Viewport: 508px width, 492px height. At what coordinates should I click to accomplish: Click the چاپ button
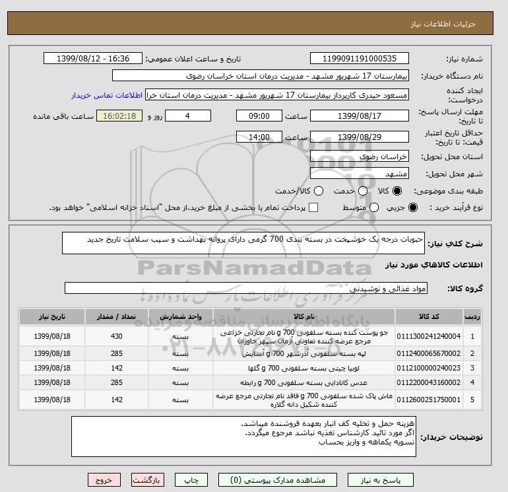191,480
